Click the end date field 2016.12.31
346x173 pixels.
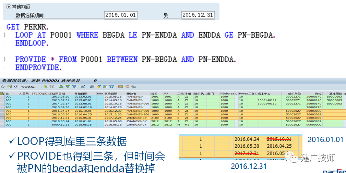pos(198,15)
